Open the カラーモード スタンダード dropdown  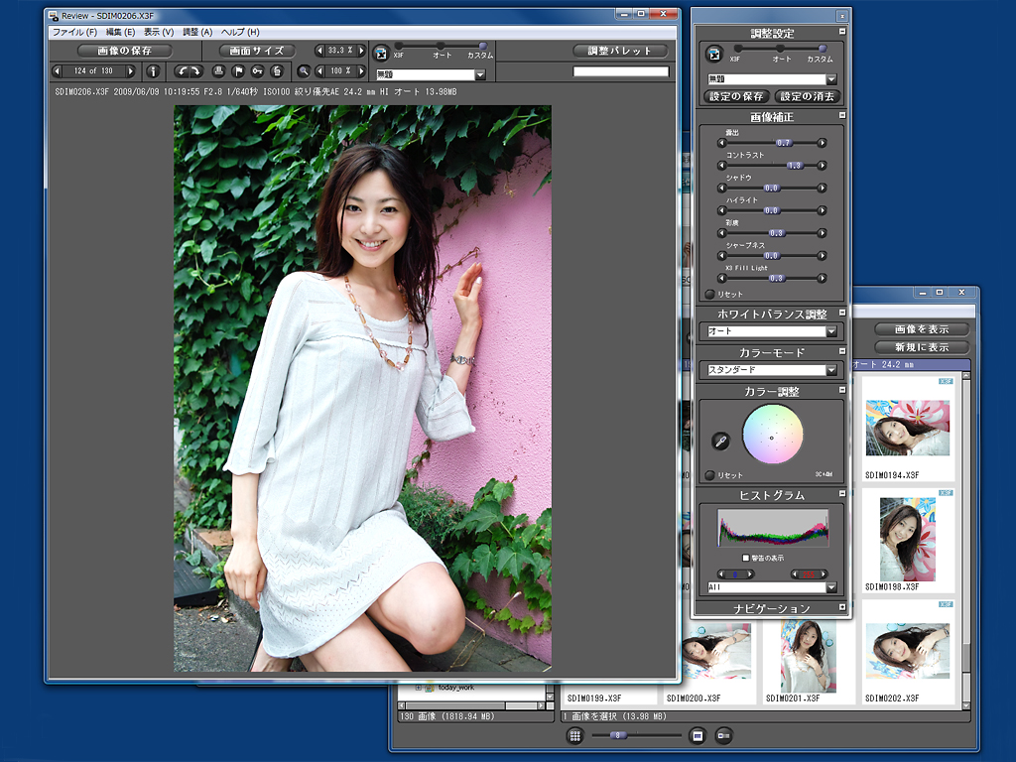[x=831, y=370]
